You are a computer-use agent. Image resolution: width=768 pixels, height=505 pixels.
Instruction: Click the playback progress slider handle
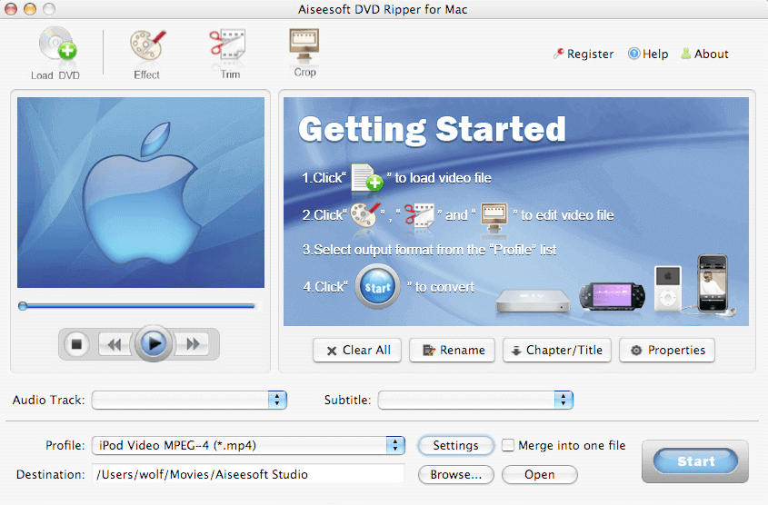23,306
